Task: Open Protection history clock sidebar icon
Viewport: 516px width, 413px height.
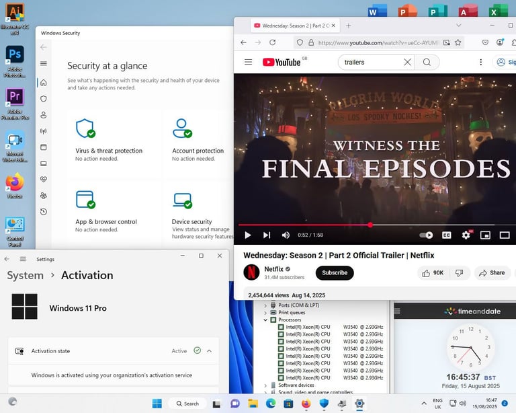Action: [x=44, y=212]
